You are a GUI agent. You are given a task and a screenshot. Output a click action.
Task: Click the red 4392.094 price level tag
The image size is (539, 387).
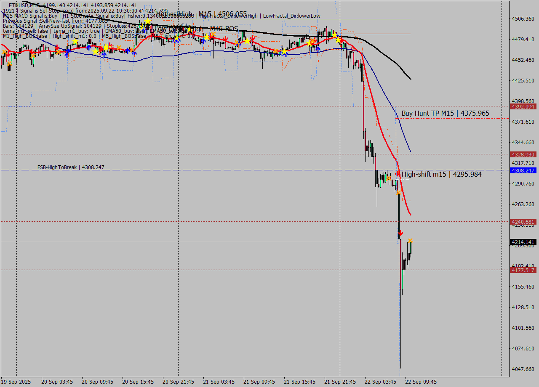pyautogui.click(x=523, y=106)
